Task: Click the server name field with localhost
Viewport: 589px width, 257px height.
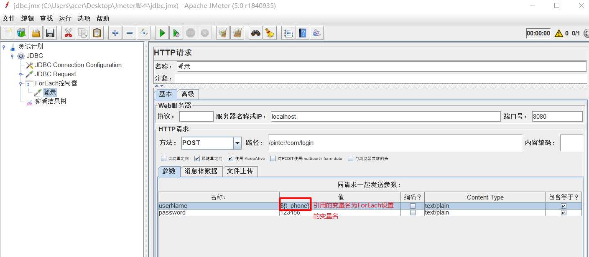Action: [385, 117]
